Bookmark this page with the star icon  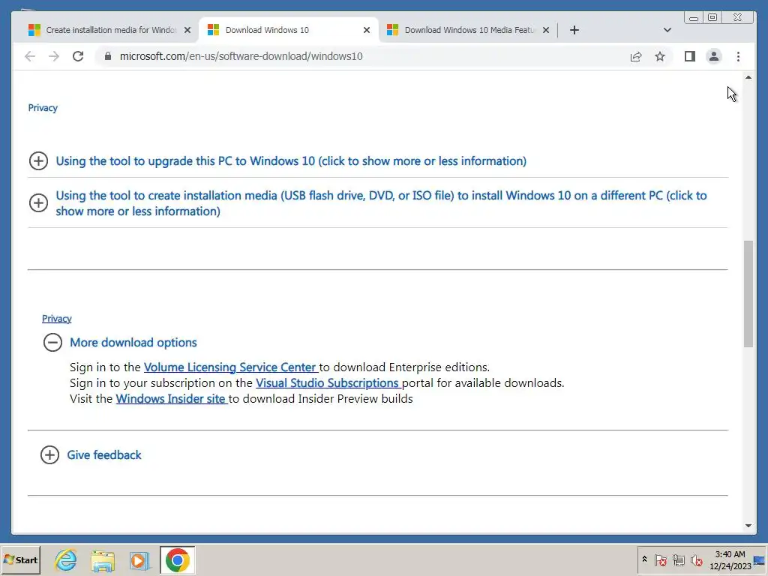click(x=660, y=56)
